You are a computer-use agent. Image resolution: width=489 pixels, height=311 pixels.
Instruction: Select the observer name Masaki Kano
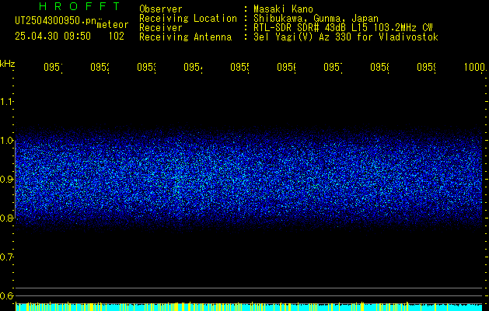pos(284,9)
